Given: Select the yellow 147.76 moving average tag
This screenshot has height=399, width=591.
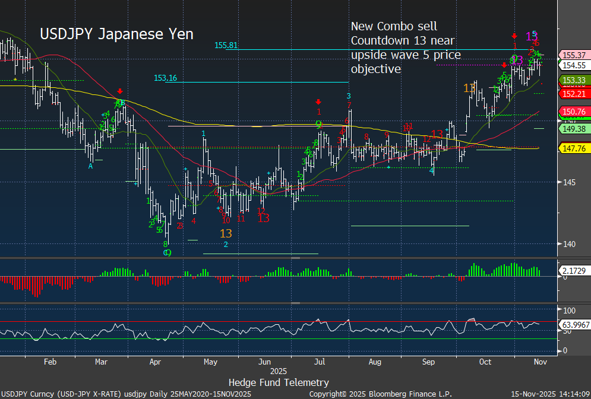Looking at the screenshot, I should point(574,148).
